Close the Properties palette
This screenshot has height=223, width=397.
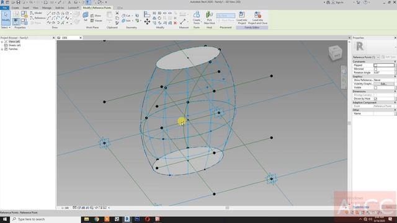[x=395, y=38]
